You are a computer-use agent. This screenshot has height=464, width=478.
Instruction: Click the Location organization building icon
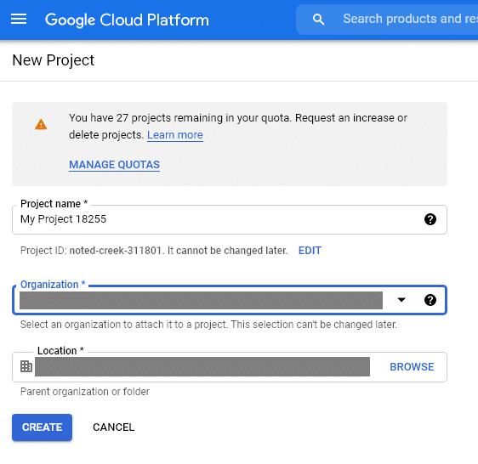click(x=26, y=366)
